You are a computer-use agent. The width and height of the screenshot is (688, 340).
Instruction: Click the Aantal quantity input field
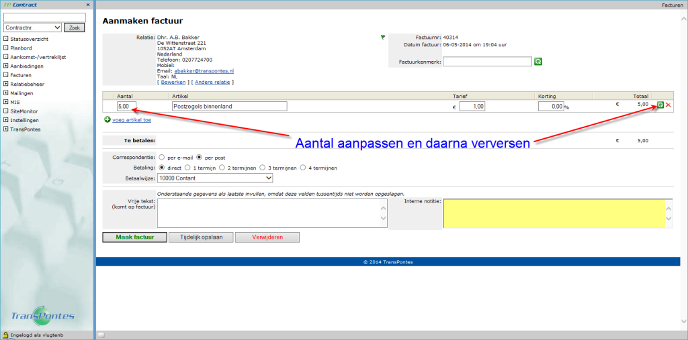pyautogui.click(x=126, y=106)
